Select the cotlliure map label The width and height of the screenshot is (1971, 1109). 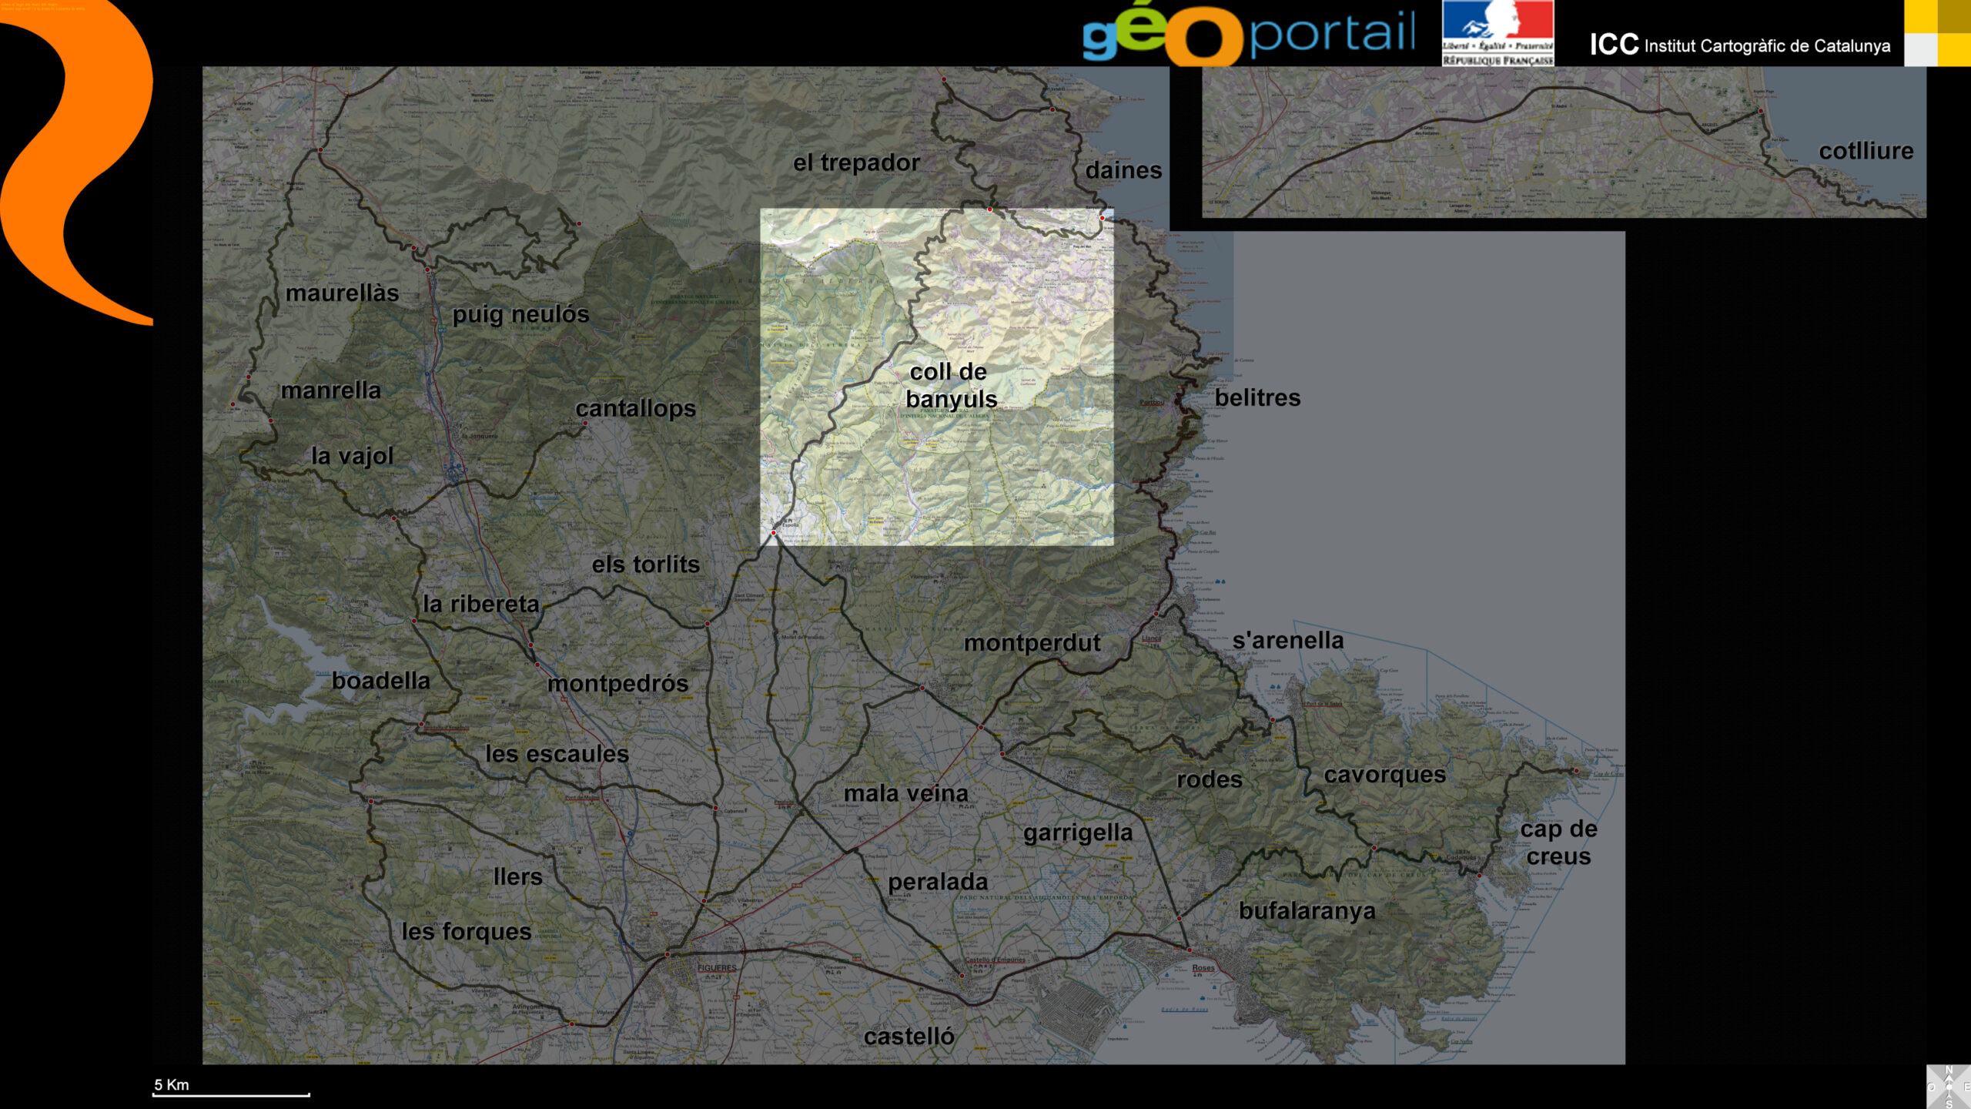point(1866,151)
